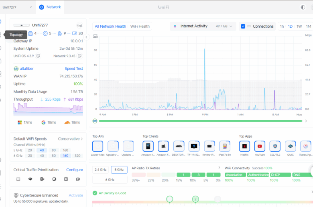This screenshot has width=313, height=207.
Task: Click the Topology icon in the sidebar
Action: click(x=1, y=34)
